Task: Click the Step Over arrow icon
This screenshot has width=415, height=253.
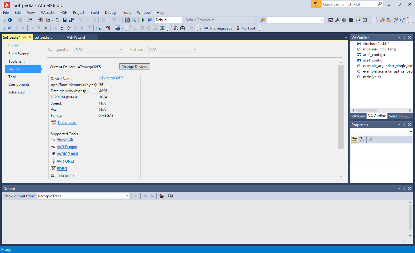Action: tap(69, 28)
